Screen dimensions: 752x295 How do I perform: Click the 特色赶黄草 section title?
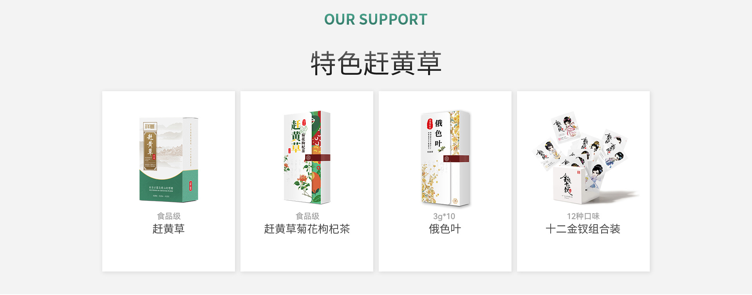coord(376,63)
